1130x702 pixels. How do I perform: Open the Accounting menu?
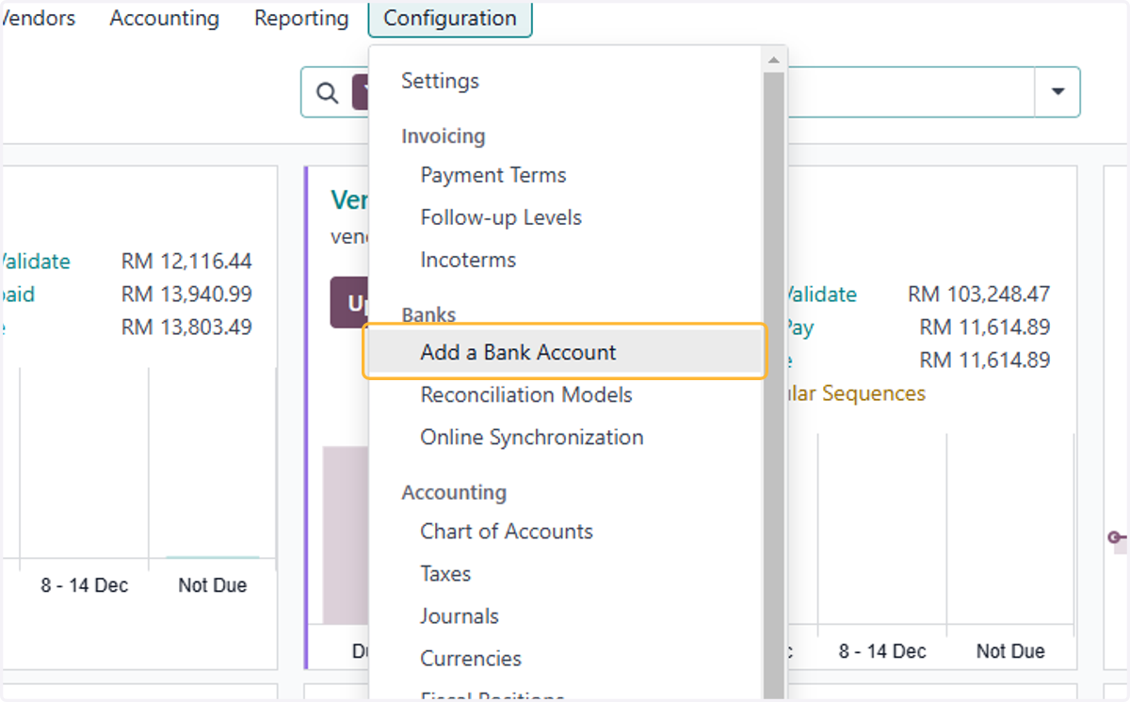click(165, 18)
